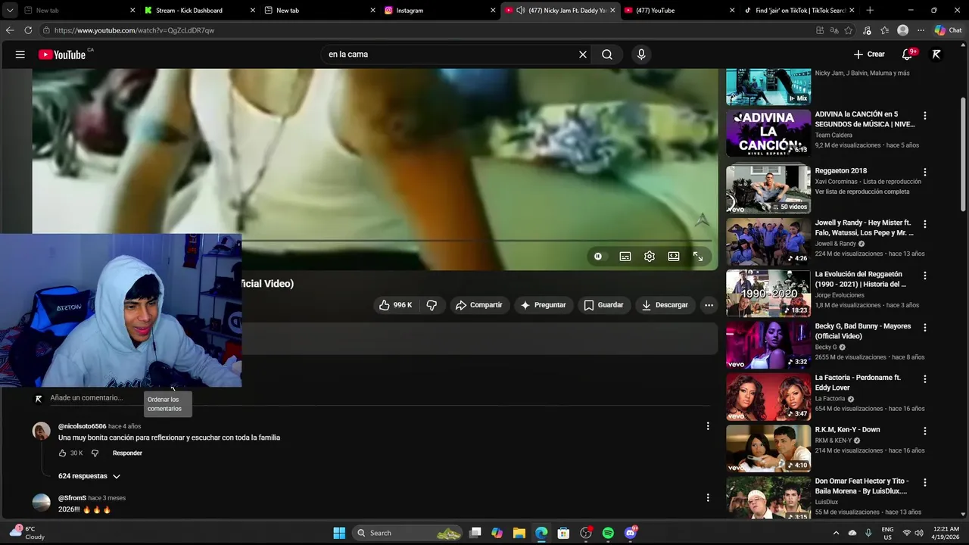Go to the YouTube home logo
969x545 pixels.
click(x=62, y=54)
